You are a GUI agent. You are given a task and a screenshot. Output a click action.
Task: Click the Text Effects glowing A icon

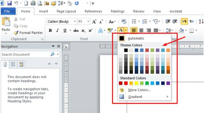tap(100, 31)
